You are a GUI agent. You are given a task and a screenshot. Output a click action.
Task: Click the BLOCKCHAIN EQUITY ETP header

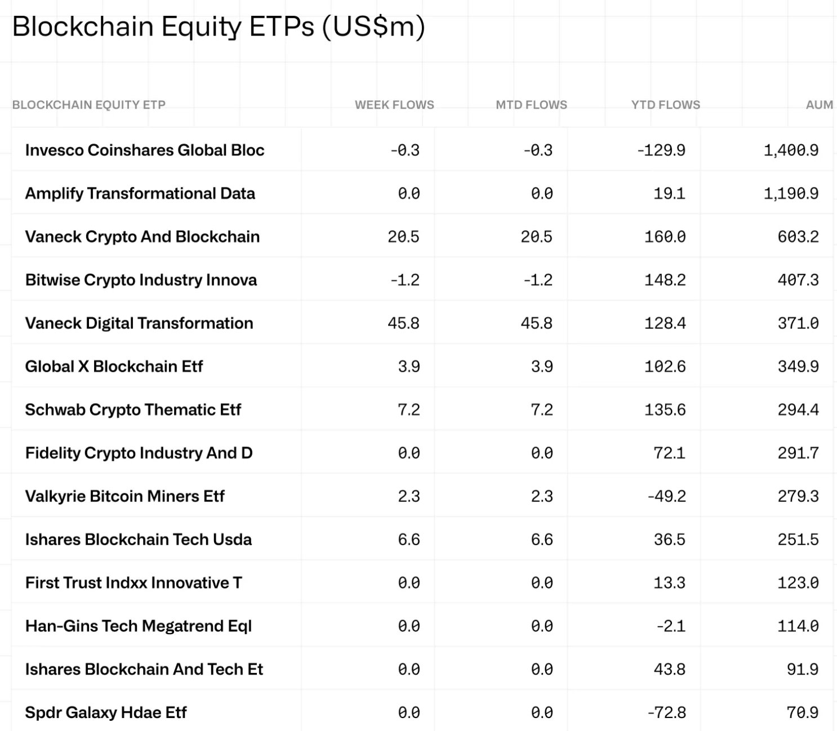click(89, 105)
